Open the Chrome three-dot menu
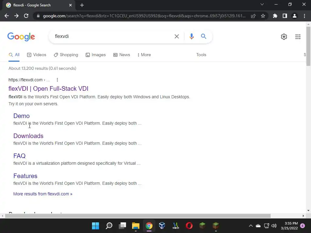The image size is (311, 233). 304,16
